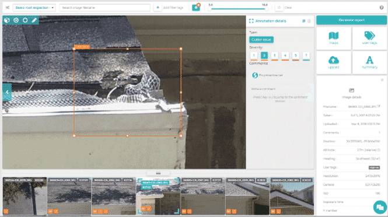Open the summary tile
Image resolution: width=388 pixels, height=217 pixels.
(x=369, y=62)
